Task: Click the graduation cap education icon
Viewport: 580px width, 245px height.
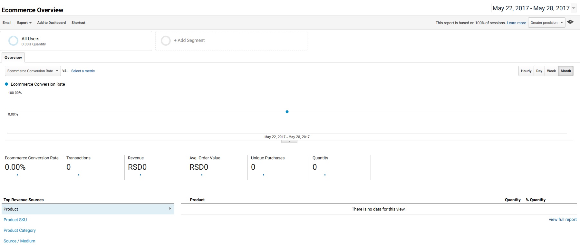Action: point(570,22)
